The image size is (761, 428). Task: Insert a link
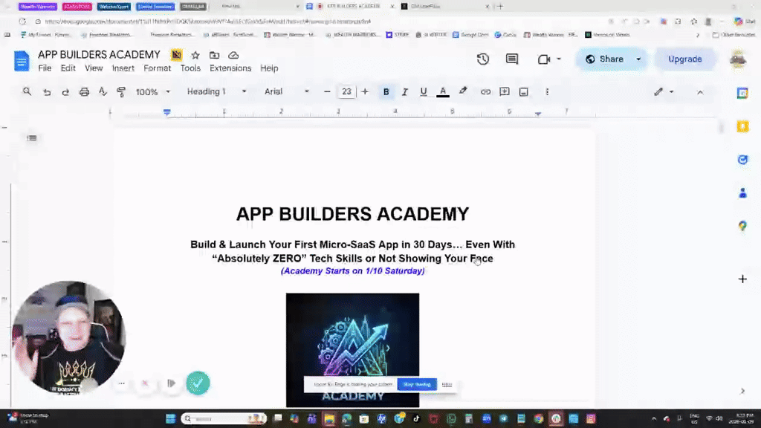[485, 91]
